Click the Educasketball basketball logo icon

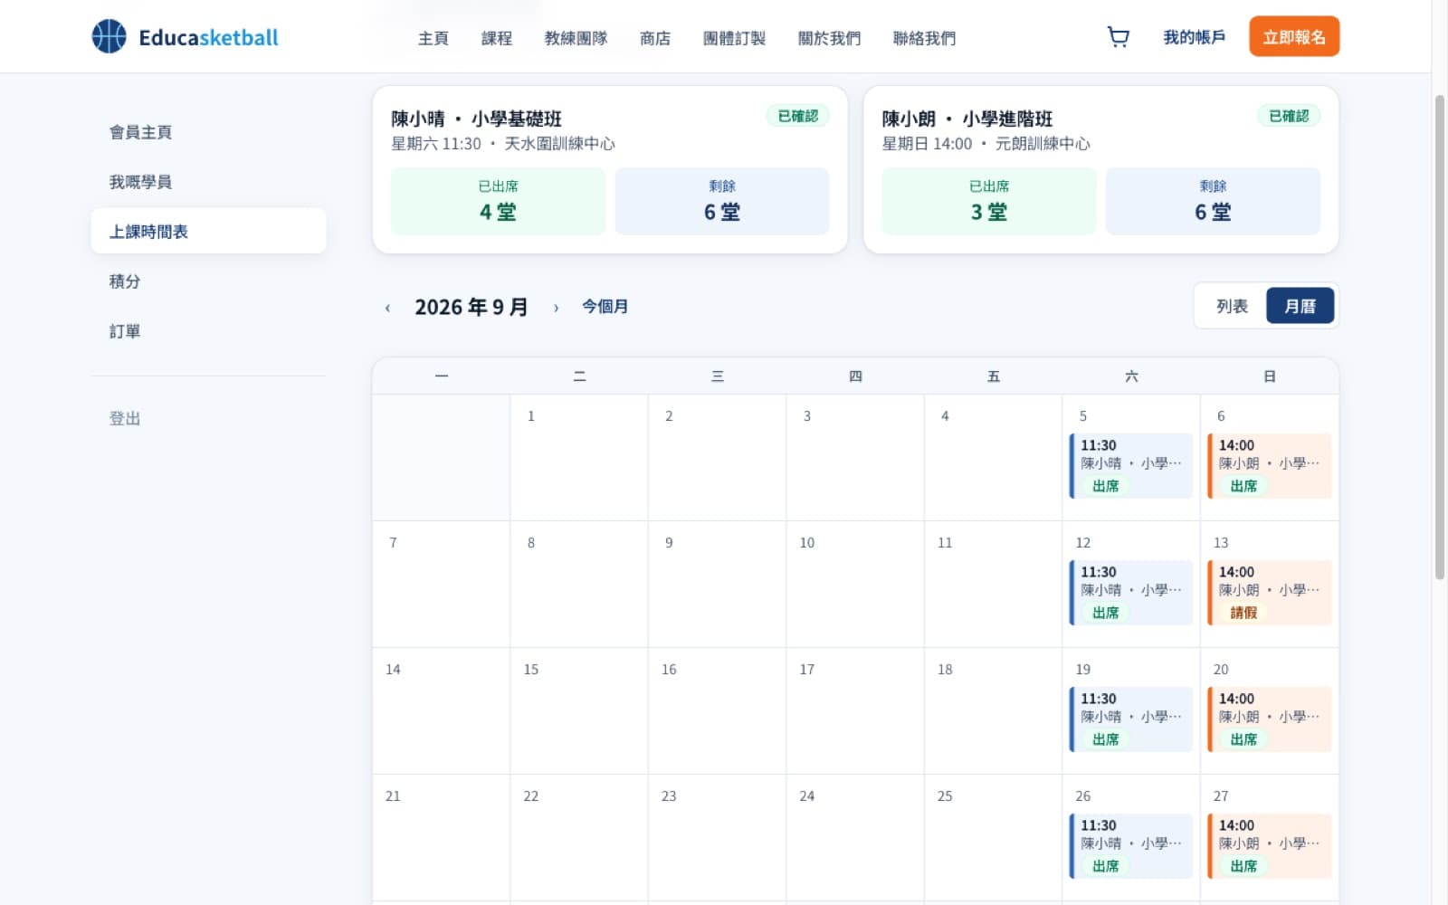[110, 37]
